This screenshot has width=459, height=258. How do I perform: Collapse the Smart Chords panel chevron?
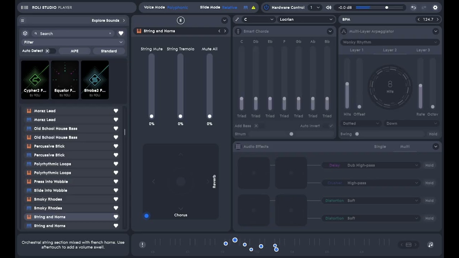330,32
